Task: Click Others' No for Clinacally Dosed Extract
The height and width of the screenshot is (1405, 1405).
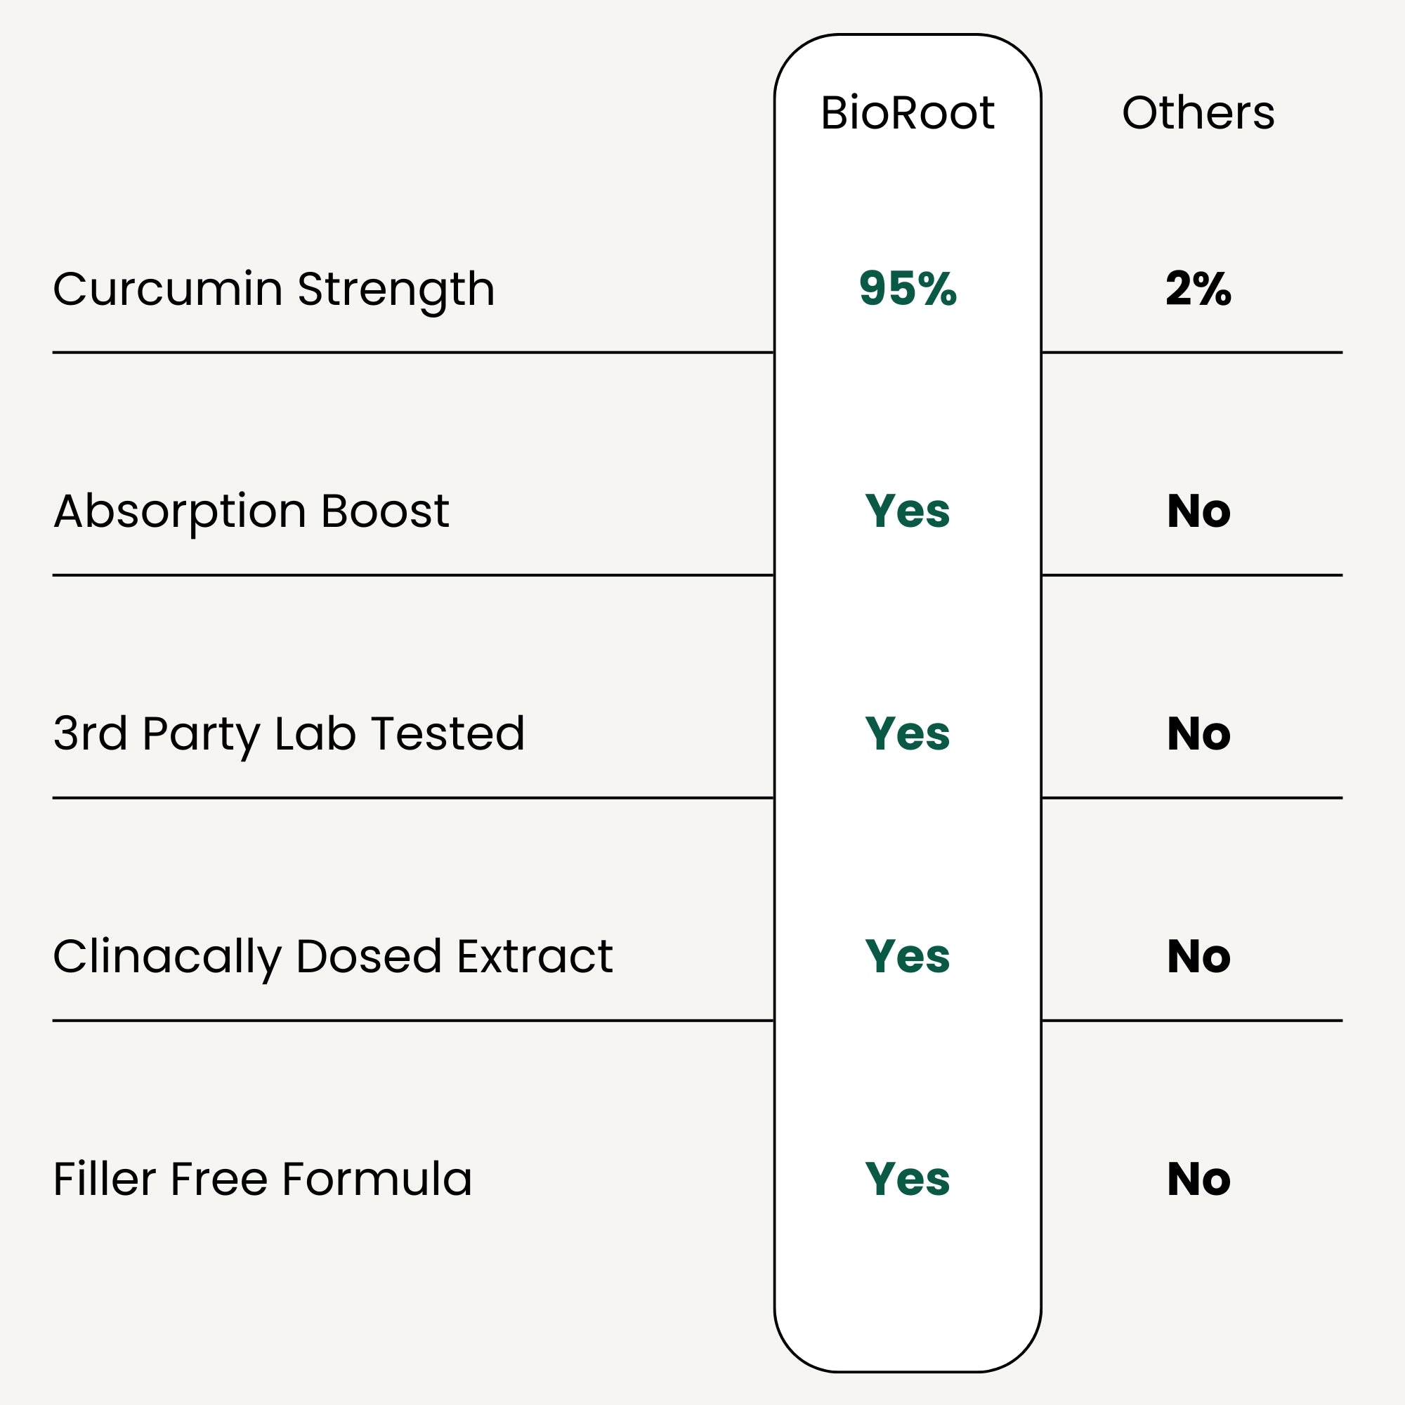Action: coord(1198,955)
